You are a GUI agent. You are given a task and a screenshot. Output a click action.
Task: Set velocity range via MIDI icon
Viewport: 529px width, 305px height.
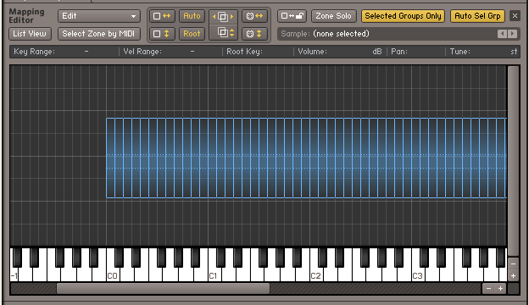point(254,34)
